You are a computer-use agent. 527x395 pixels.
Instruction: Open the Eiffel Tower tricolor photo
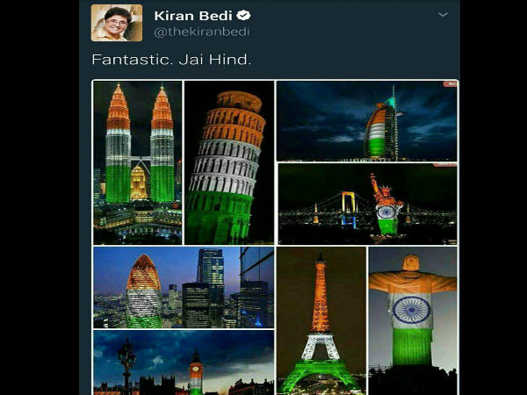click(321, 320)
